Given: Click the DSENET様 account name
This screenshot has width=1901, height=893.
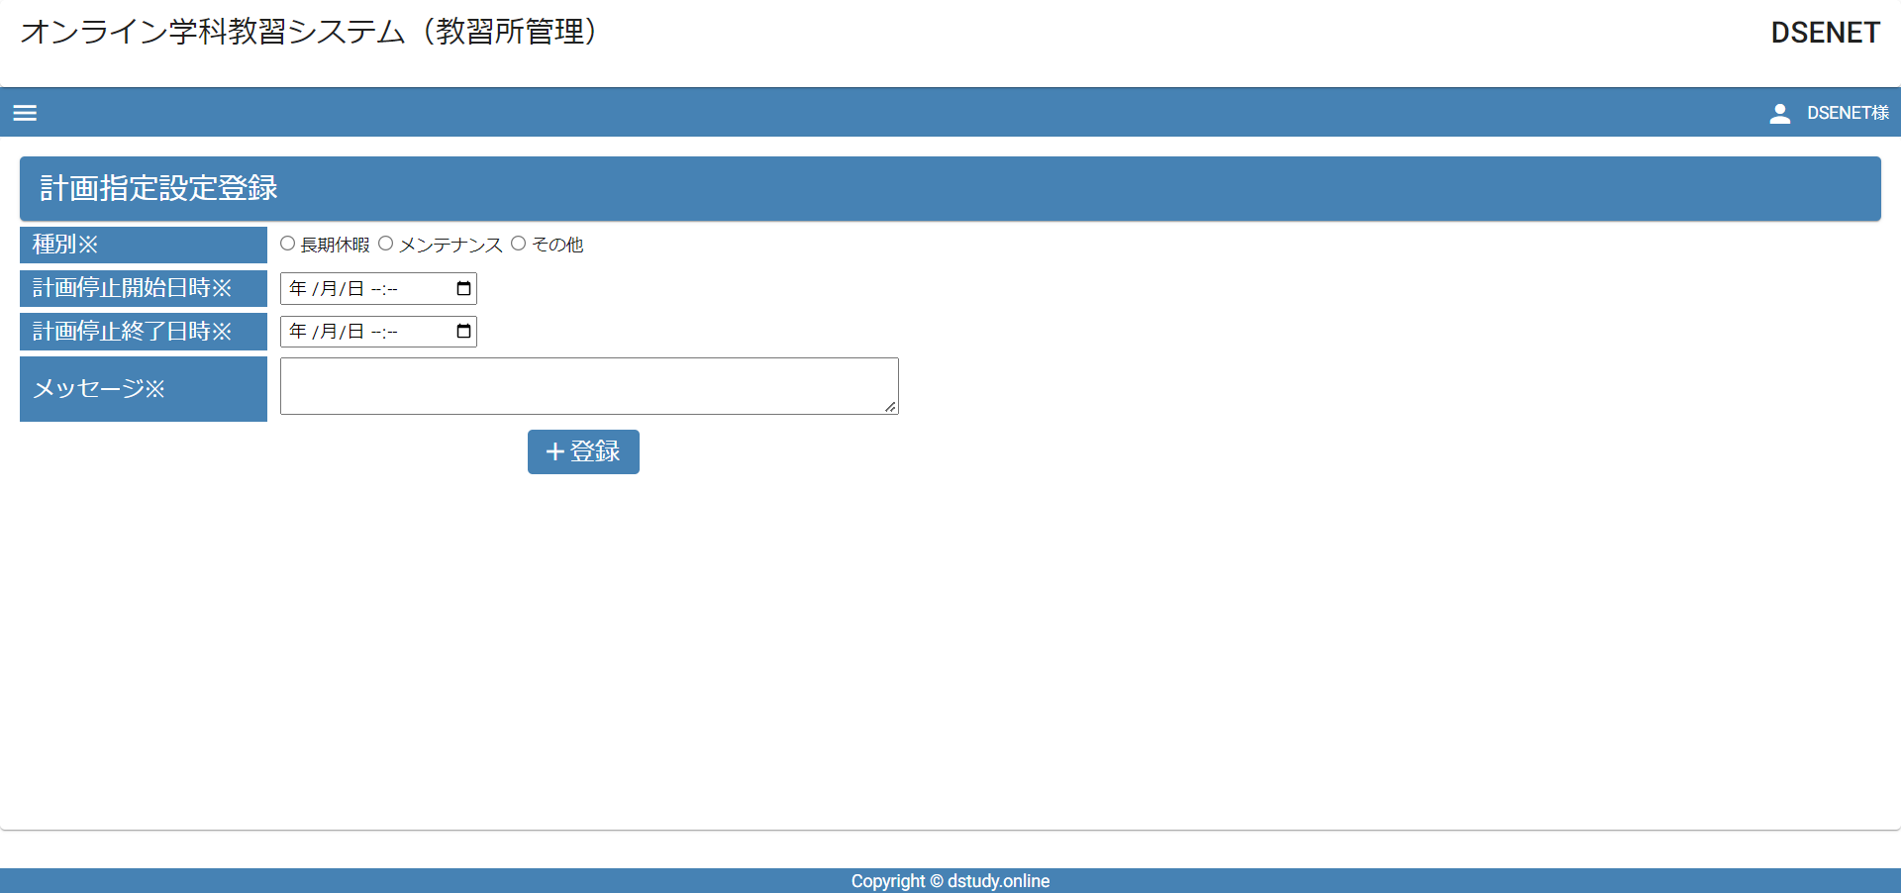Looking at the screenshot, I should pos(1847,113).
